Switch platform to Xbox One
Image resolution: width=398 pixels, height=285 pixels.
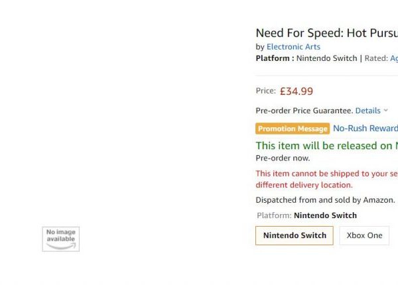[364, 235]
